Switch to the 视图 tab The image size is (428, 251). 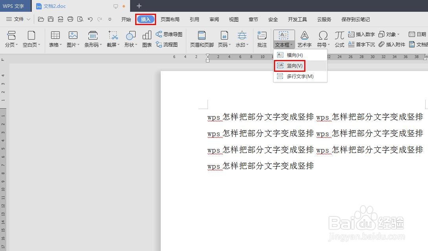coord(234,19)
